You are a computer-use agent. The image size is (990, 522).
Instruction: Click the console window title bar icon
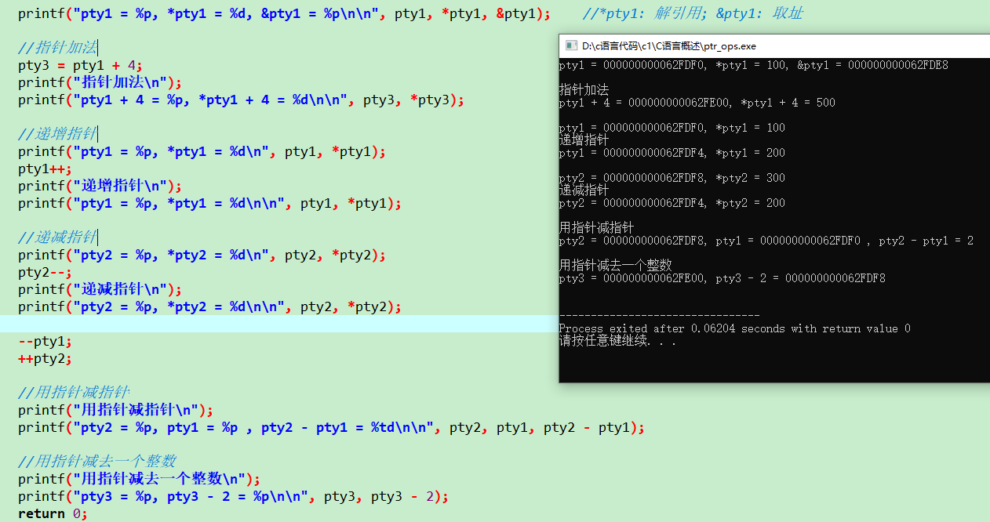pos(570,46)
